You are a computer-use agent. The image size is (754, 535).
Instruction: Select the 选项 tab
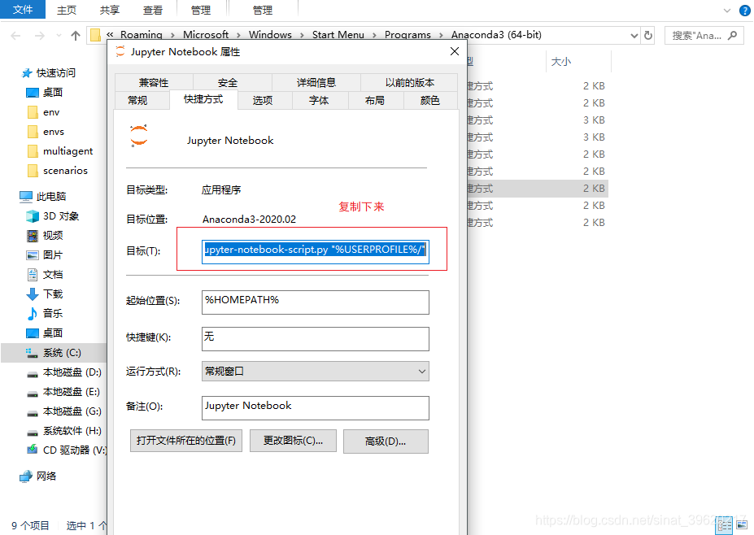[263, 100]
